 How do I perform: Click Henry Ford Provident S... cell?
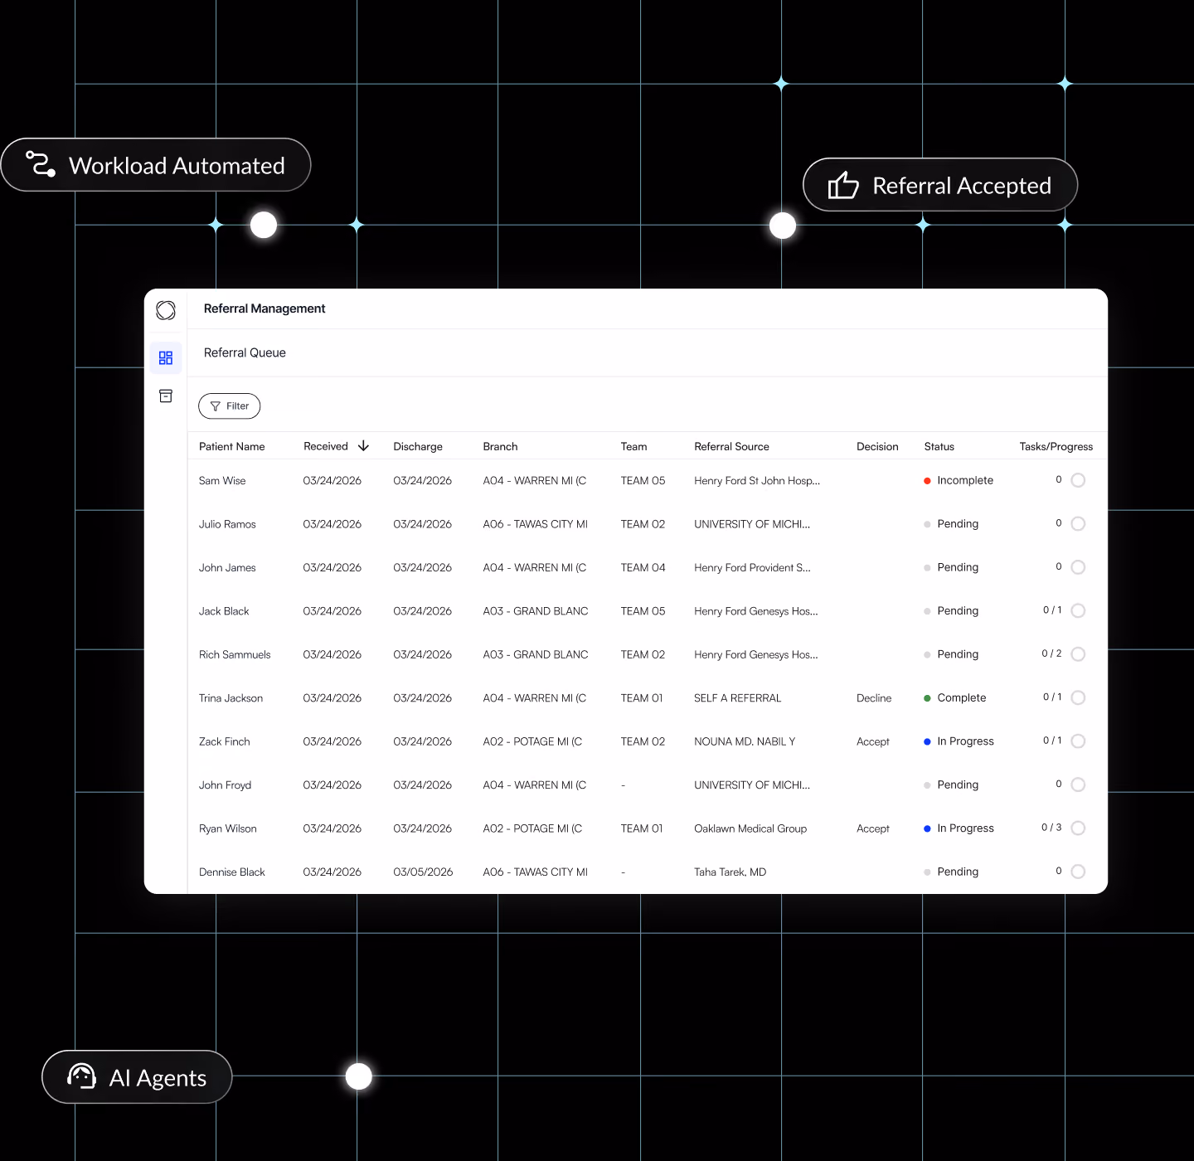[752, 568]
